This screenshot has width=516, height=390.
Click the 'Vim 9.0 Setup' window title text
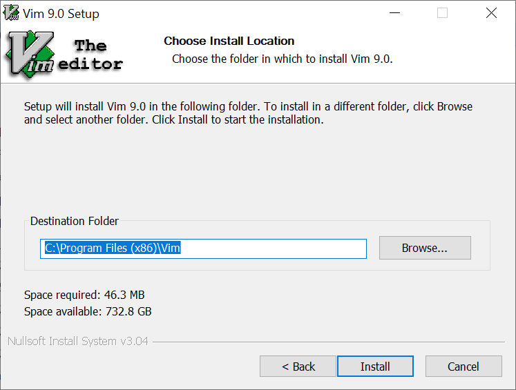pos(61,14)
